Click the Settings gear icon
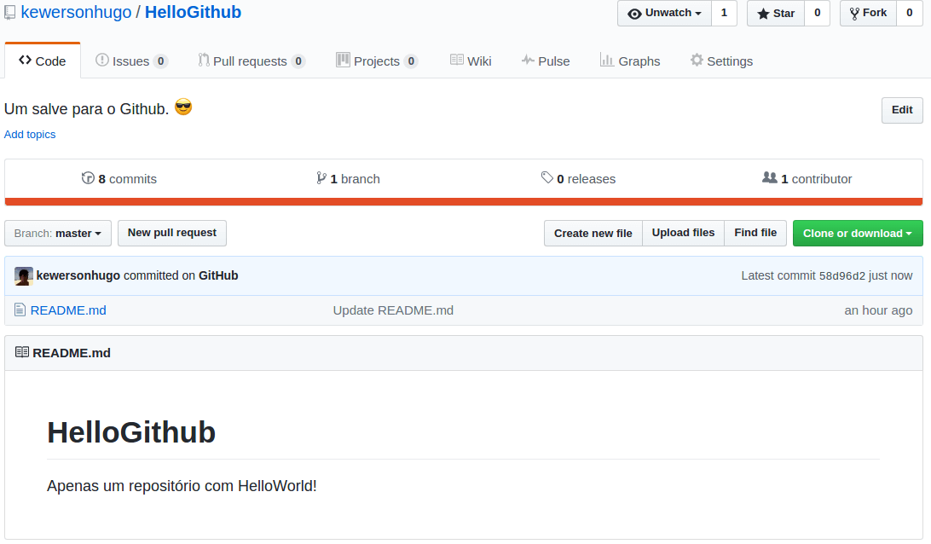931x544 pixels. pyautogui.click(x=697, y=61)
